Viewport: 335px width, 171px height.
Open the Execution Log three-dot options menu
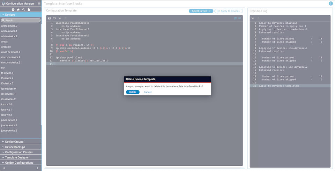tap(258, 18)
